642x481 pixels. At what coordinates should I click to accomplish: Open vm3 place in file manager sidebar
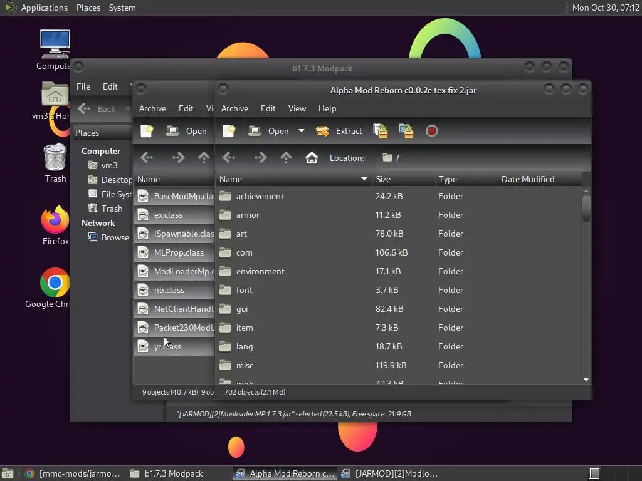tap(103, 165)
